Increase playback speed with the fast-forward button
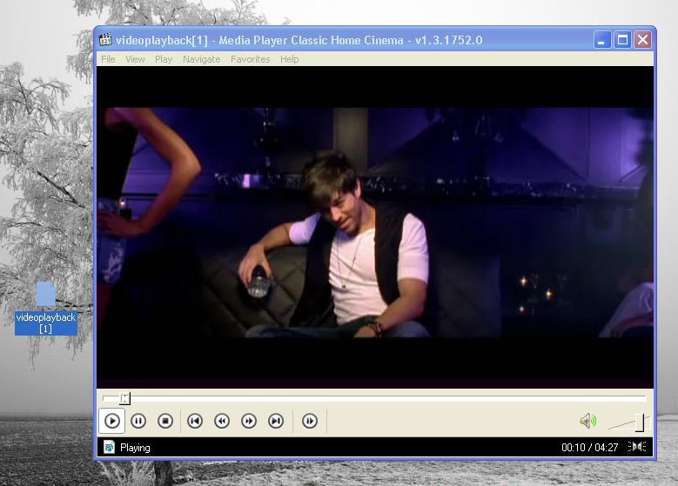Image resolution: width=678 pixels, height=486 pixels. pos(249,421)
